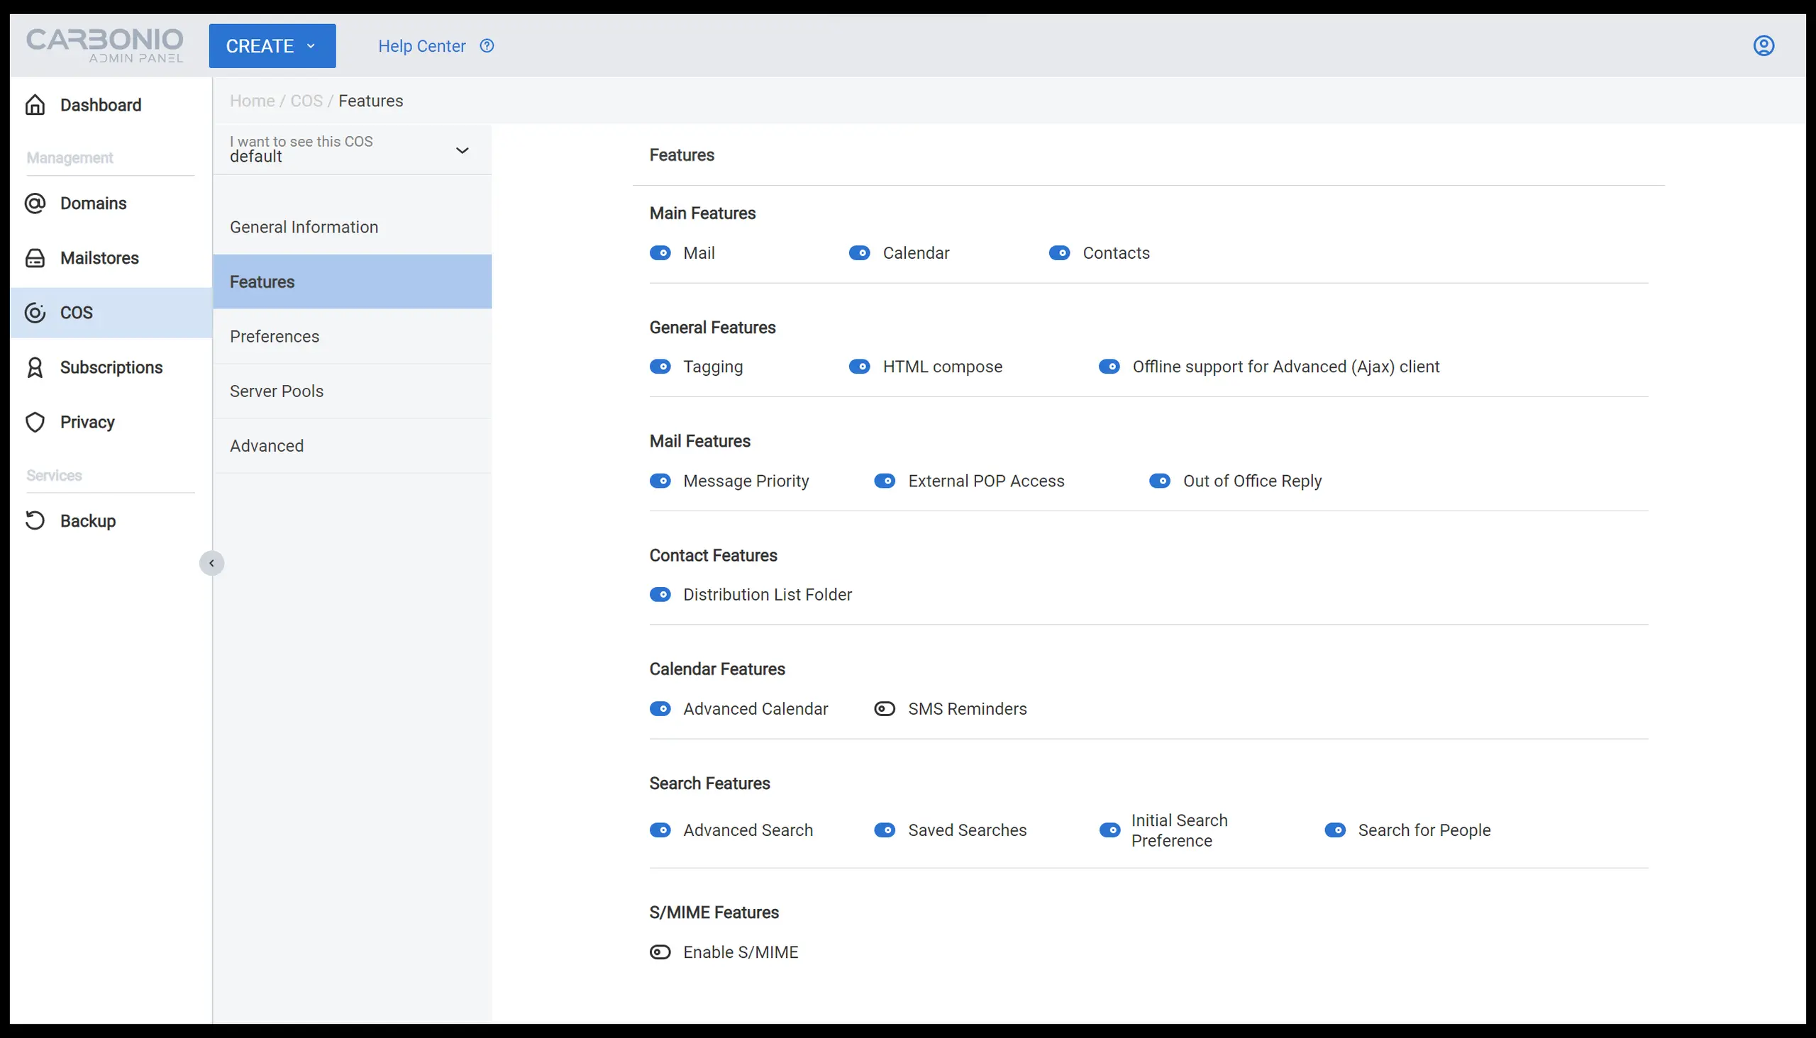Click the General Information tab
Viewport: 1816px width, 1038px height.
coord(304,227)
